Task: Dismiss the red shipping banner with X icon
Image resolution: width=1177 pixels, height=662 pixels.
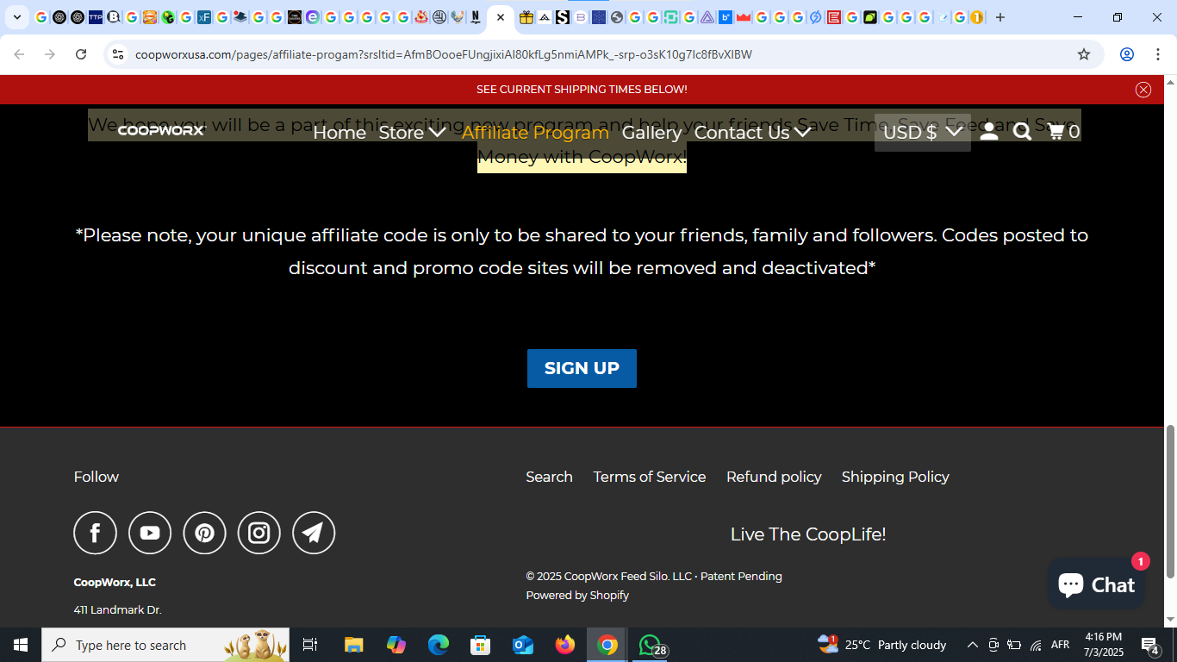Action: pos(1143,90)
